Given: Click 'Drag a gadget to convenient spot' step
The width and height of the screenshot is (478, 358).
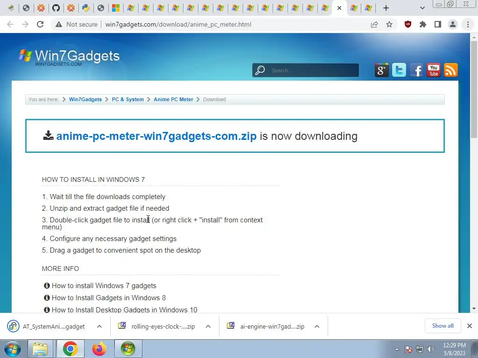Looking at the screenshot, I should point(121,250).
